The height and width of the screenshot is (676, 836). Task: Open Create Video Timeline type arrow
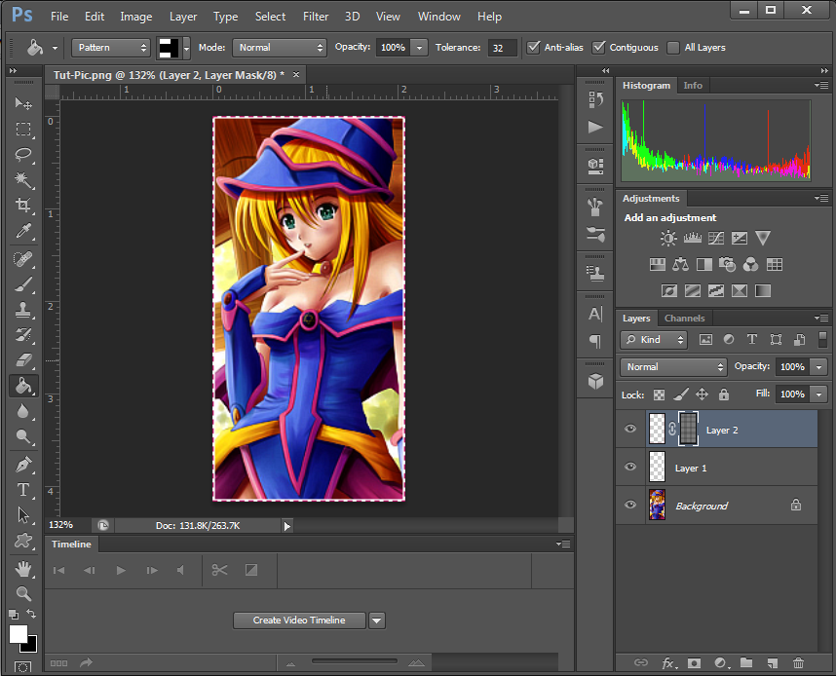[x=377, y=620]
